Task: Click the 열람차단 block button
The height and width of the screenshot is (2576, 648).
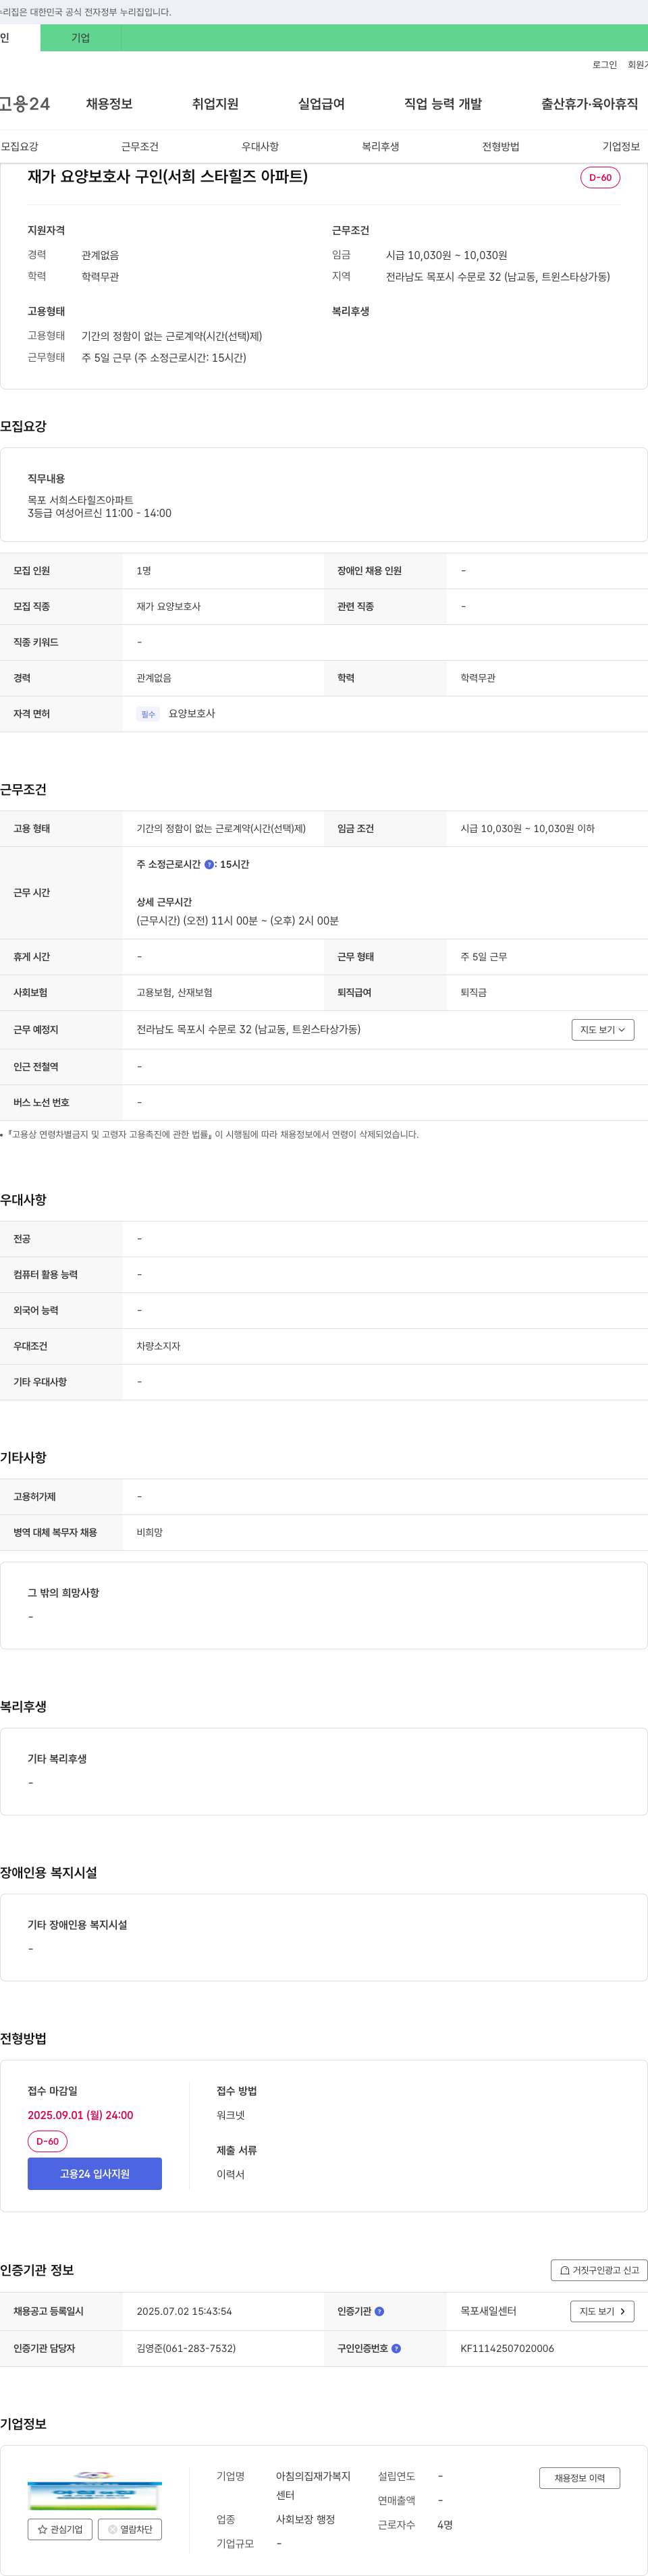Action: click(x=130, y=2529)
